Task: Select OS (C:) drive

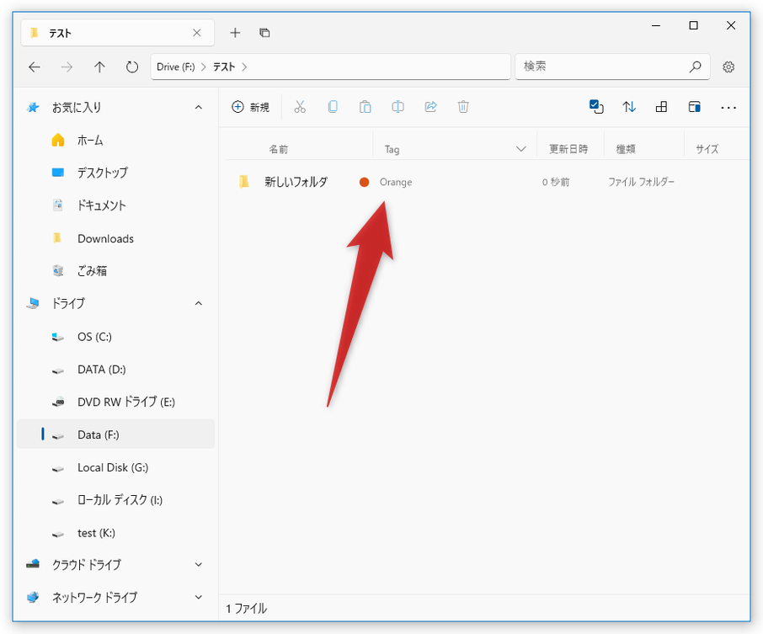Action: point(116,337)
